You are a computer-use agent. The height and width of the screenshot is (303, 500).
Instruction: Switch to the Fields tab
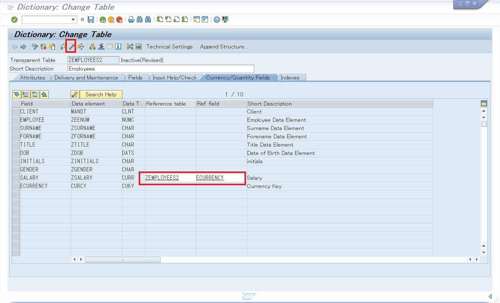[135, 78]
